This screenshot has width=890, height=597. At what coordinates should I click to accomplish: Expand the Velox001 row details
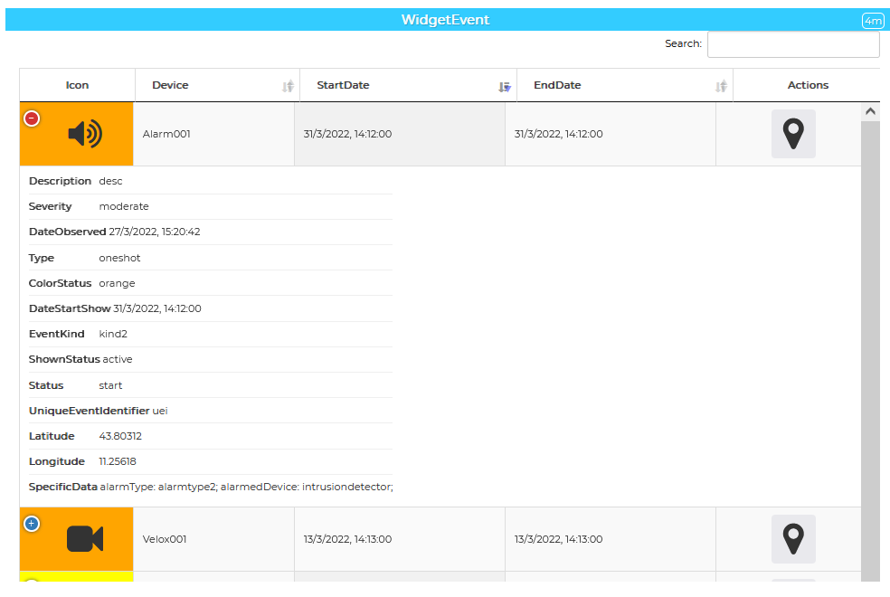[x=32, y=524]
